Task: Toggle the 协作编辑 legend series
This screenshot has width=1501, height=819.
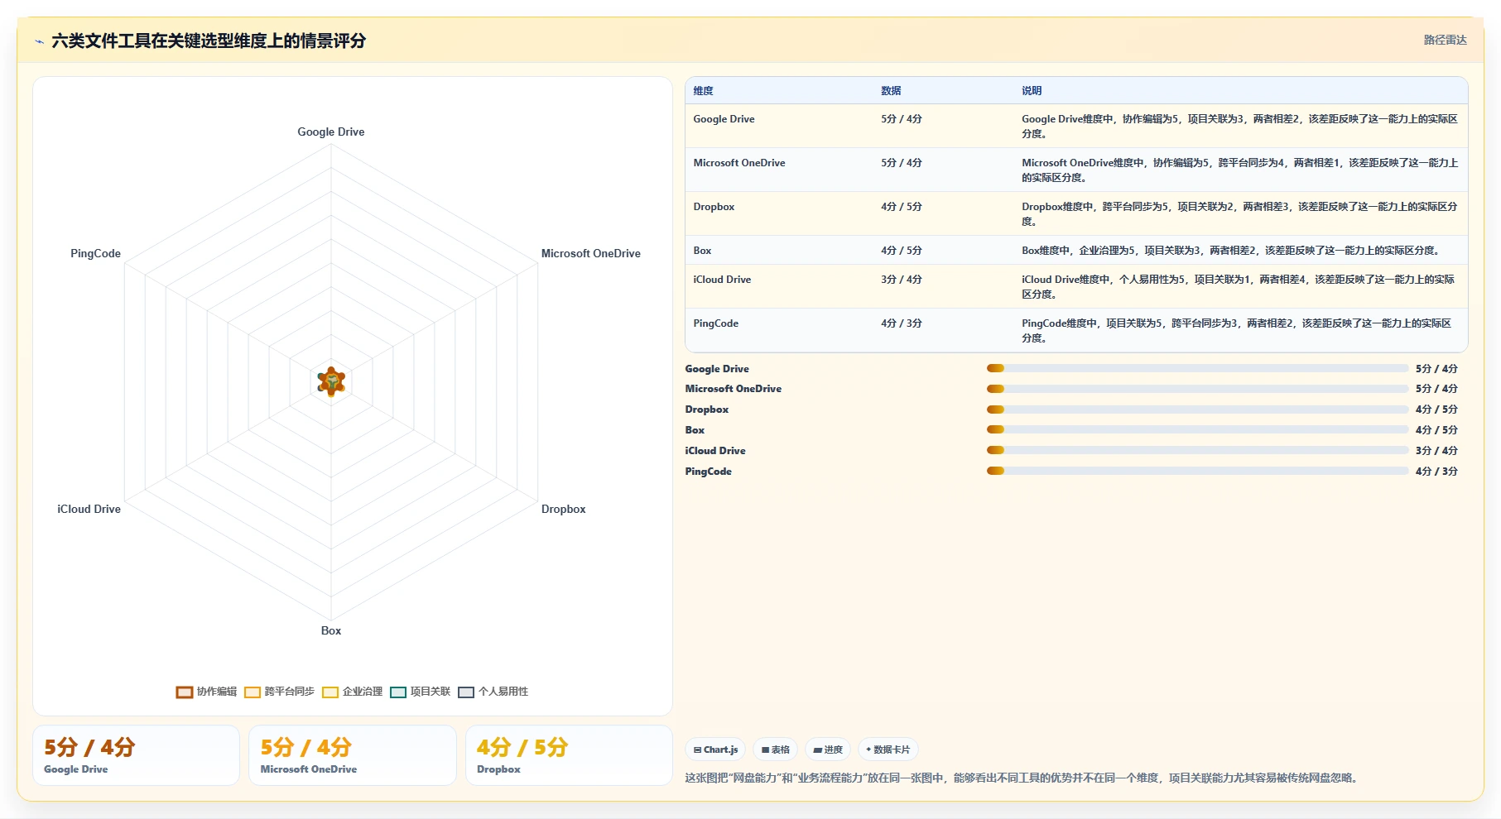Action: point(207,692)
